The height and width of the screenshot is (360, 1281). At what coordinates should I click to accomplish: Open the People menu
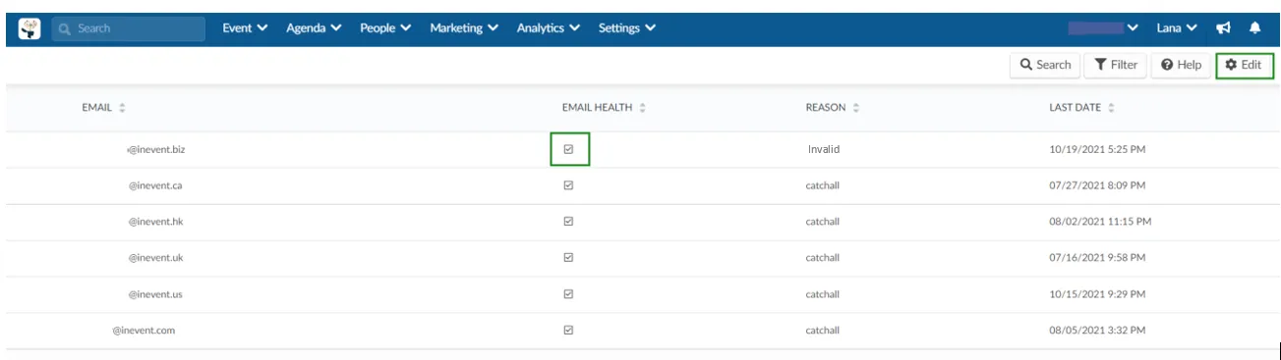point(386,28)
